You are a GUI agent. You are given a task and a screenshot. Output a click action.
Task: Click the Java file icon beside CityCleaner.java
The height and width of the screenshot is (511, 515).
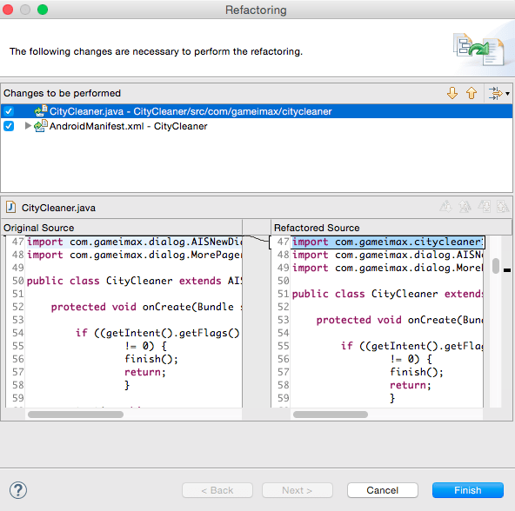pos(10,208)
